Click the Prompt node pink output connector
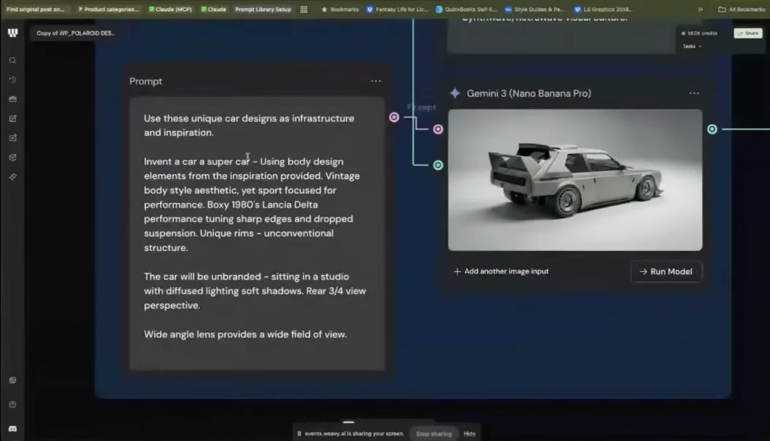770x441 pixels. click(x=394, y=117)
